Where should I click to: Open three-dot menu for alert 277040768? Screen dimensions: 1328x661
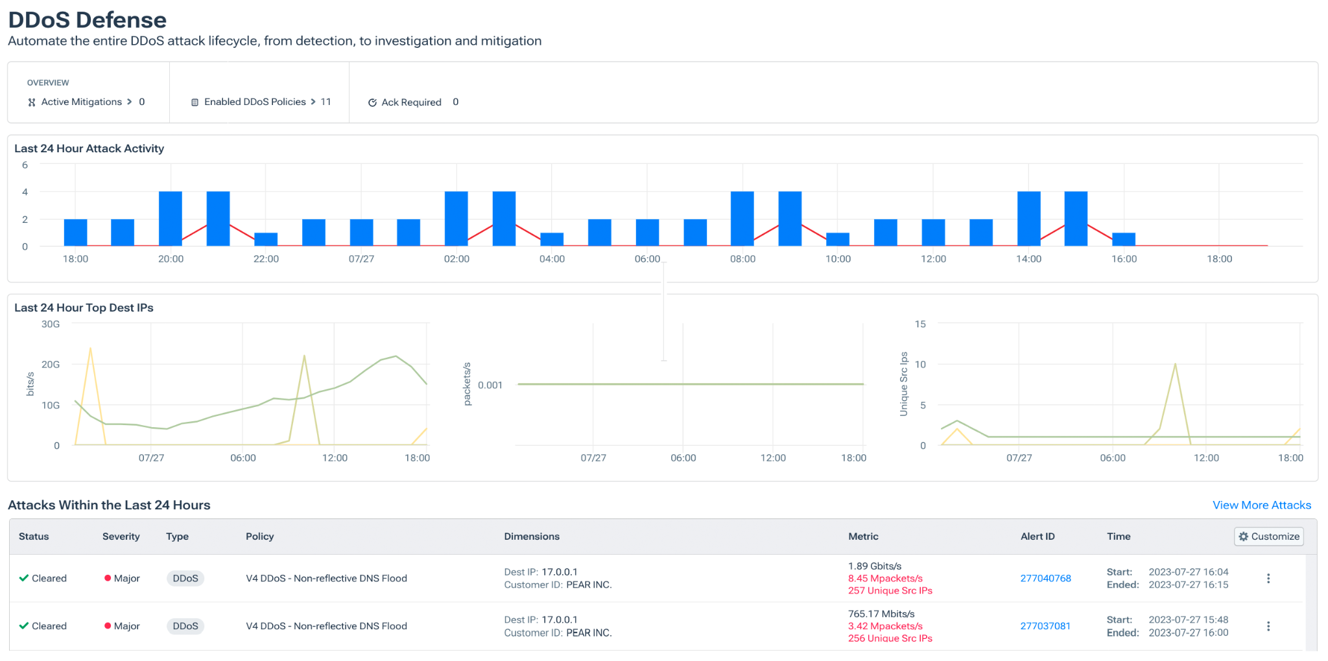(x=1268, y=579)
